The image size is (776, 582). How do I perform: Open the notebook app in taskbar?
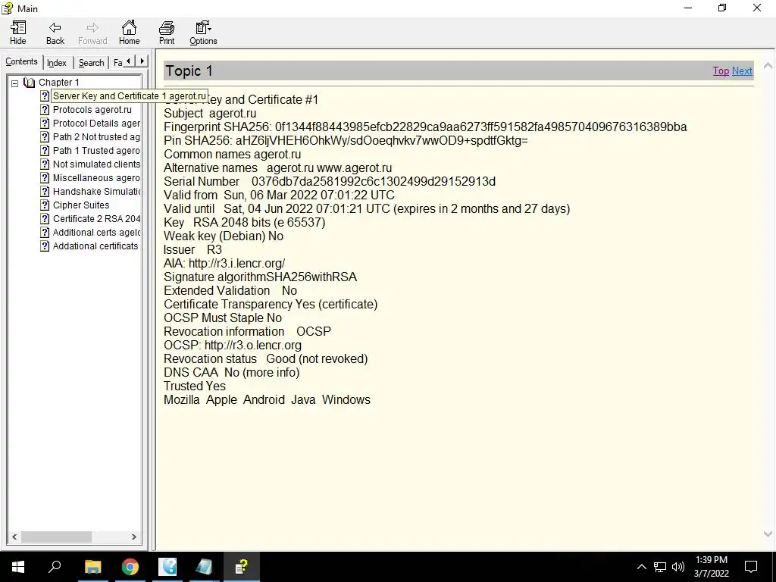(x=204, y=567)
